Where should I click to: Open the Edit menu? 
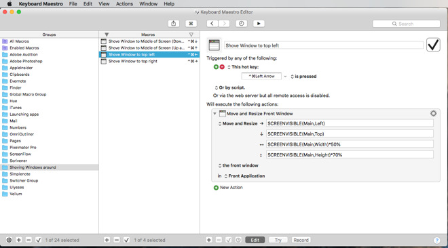tap(88, 3)
